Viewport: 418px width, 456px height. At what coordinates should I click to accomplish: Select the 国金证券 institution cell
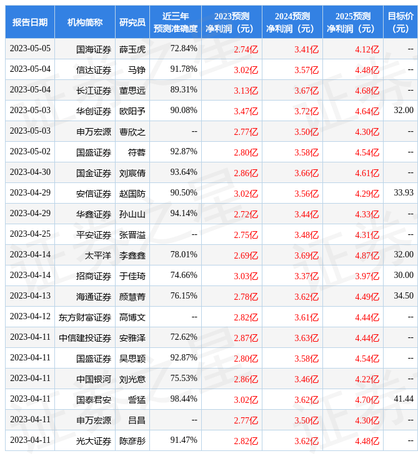pos(84,173)
